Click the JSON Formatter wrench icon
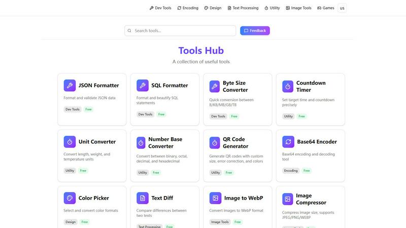Image resolution: width=406 pixels, height=228 pixels. (70, 85)
